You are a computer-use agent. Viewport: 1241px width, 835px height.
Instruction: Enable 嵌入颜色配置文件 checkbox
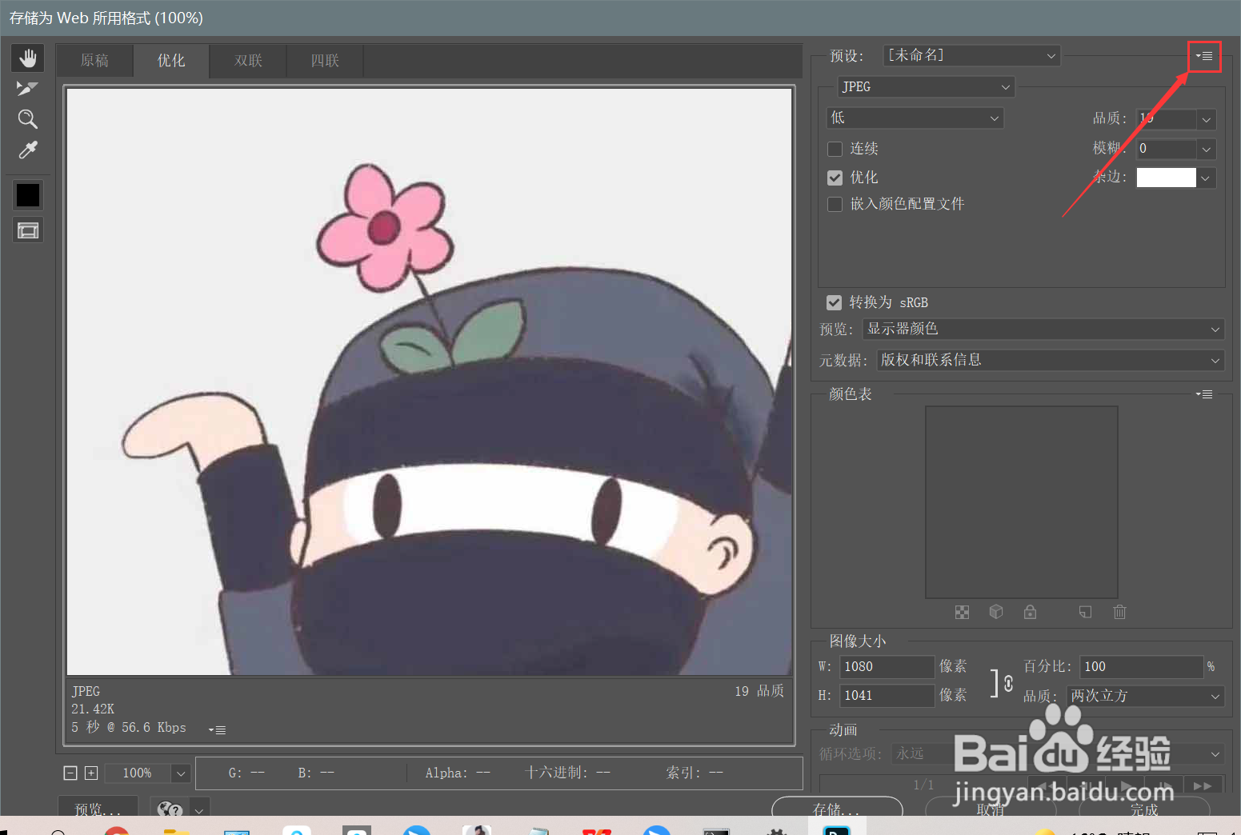835,204
